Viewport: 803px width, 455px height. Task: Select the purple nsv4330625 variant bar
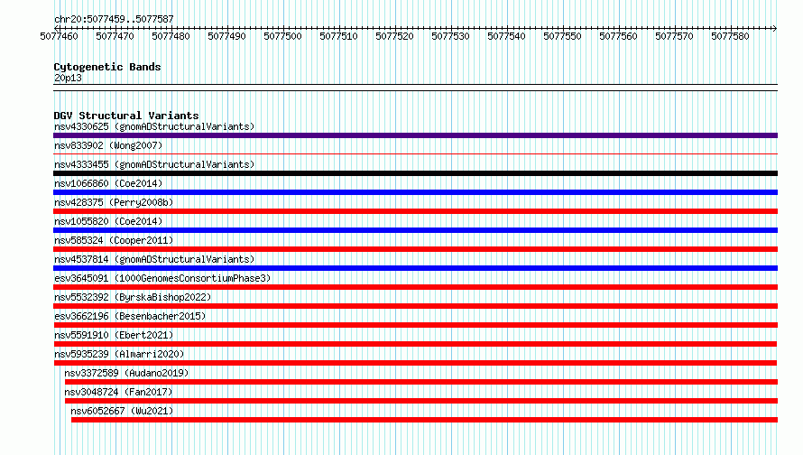pyautogui.click(x=415, y=135)
